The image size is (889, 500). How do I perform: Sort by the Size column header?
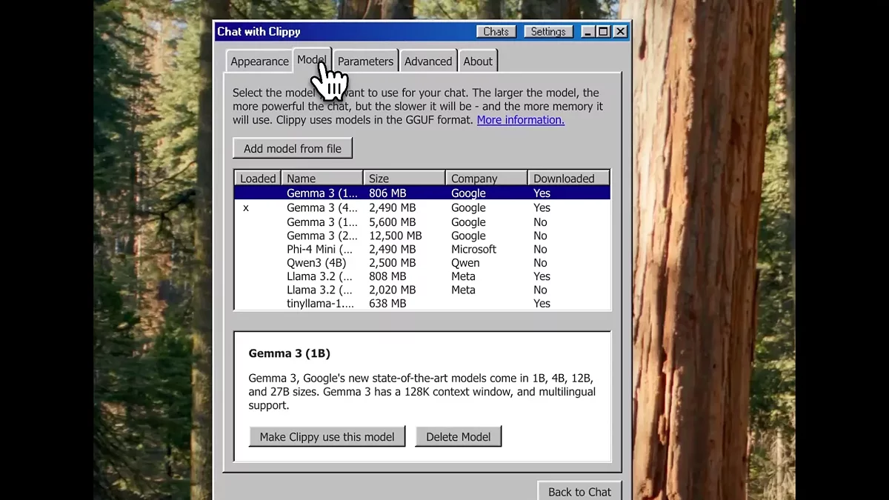(x=404, y=179)
